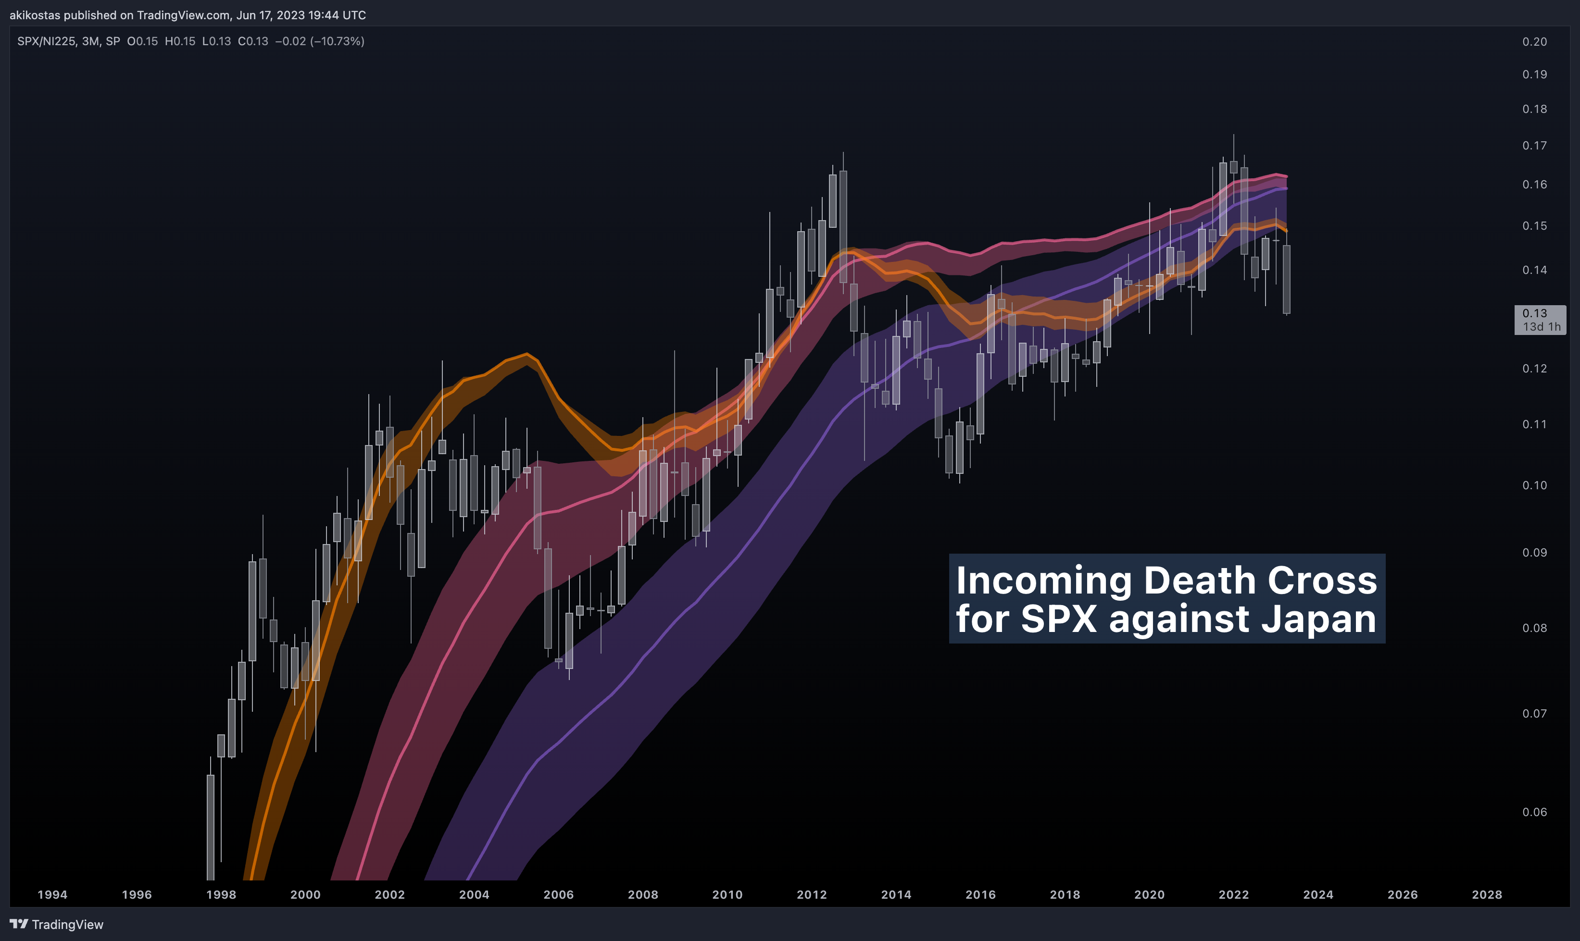This screenshot has width=1580, height=941.
Task: Click the current price label 0.13
Action: (1534, 313)
